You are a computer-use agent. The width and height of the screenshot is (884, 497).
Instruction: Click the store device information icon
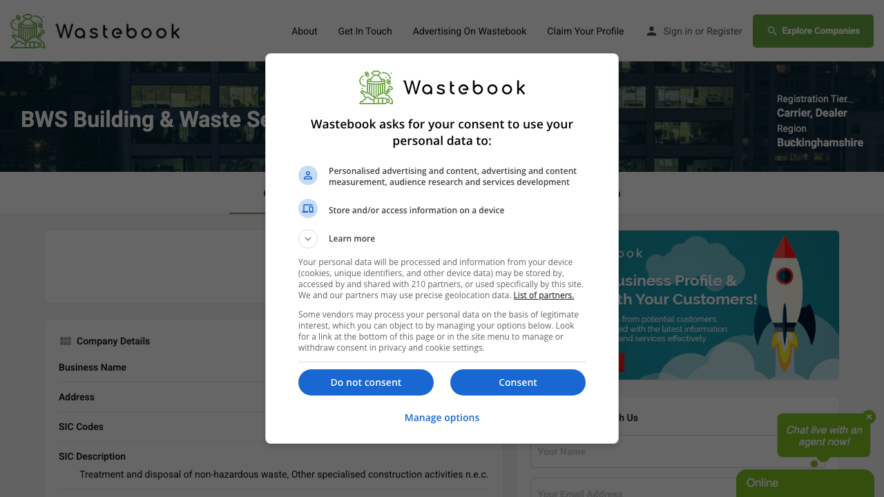(308, 208)
